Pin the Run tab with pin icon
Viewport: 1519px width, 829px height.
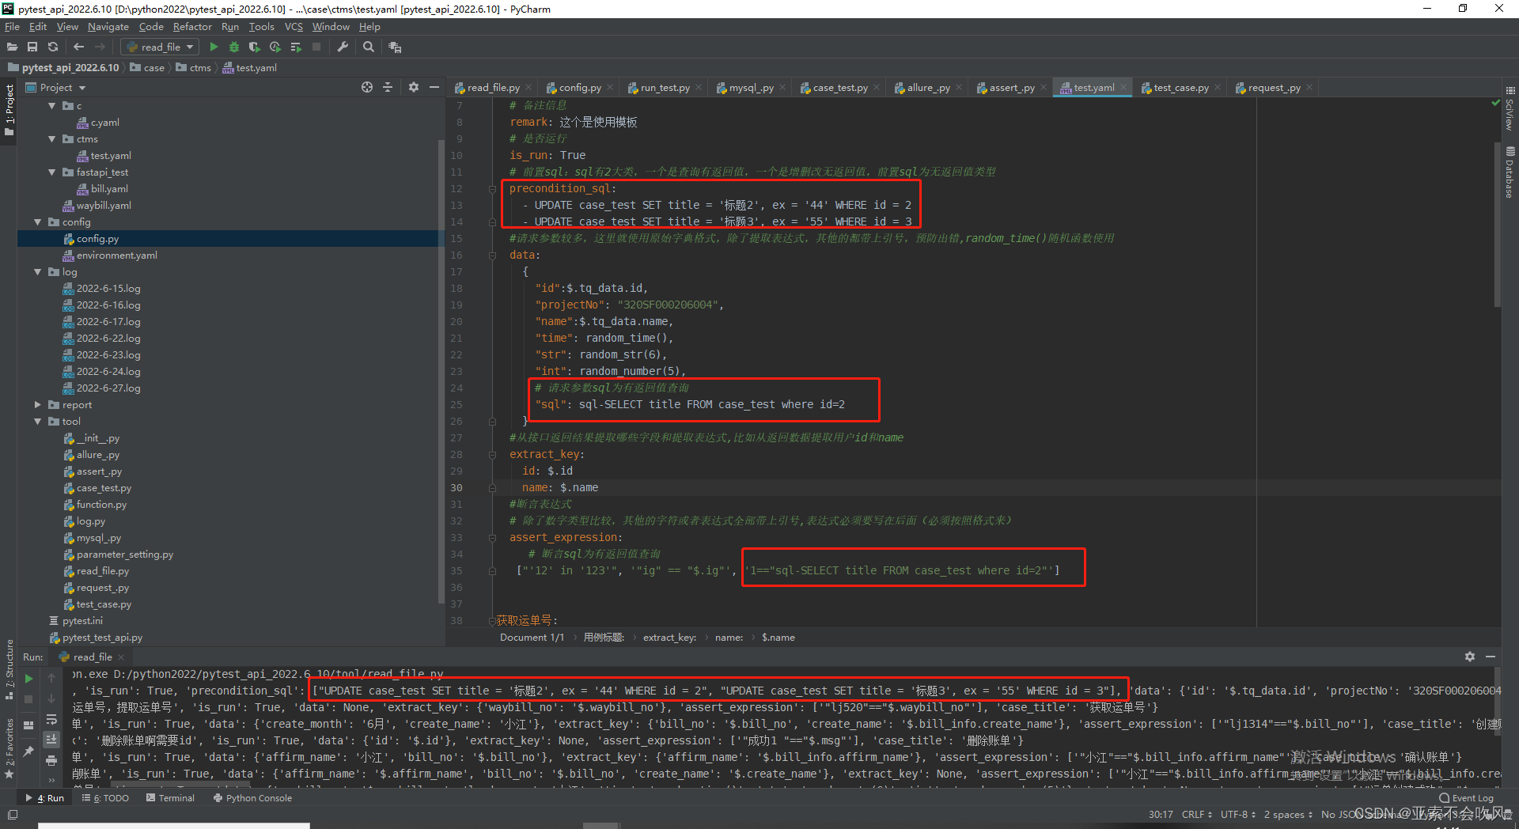28,751
